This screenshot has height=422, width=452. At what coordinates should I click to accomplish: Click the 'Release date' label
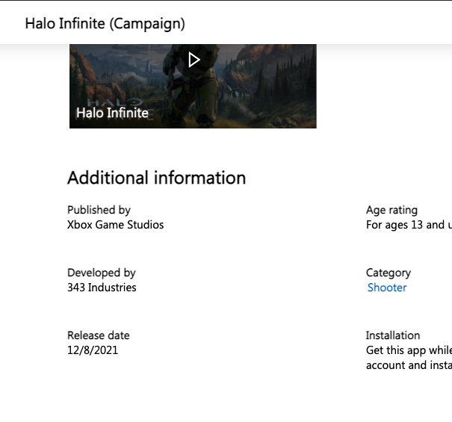click(99, 335)
